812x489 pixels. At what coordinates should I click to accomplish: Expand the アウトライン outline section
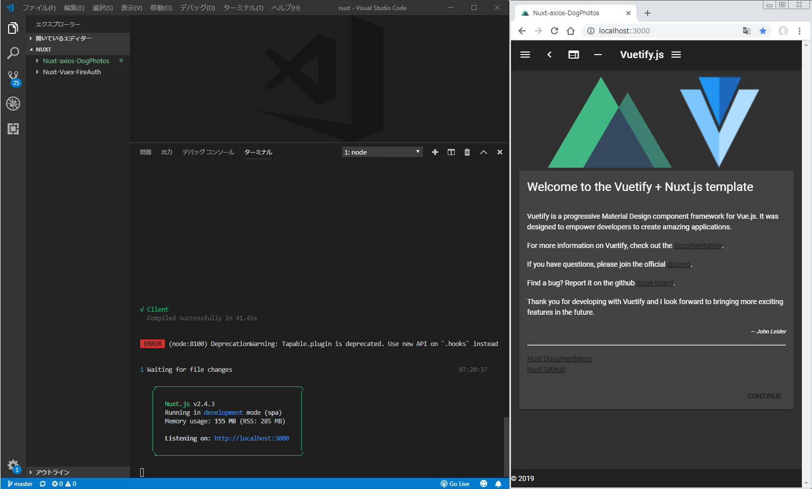[x=53, y=472]
